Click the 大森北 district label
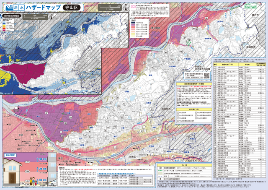Image resolution: width=268 pixels, height=190 pixels. (x=149, y=103)
